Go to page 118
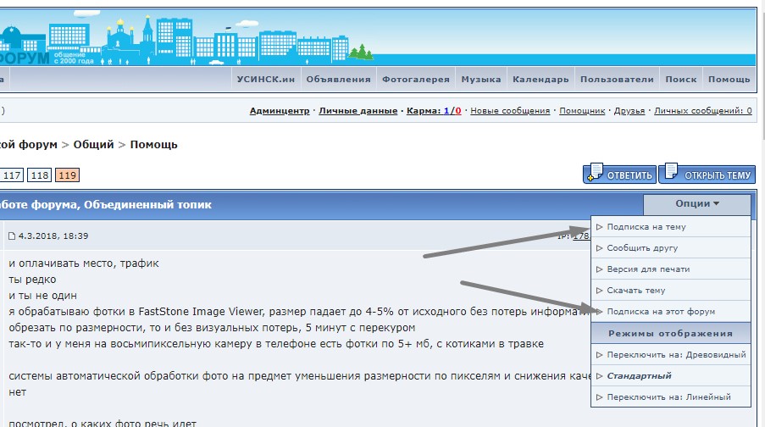 point(39,175)
